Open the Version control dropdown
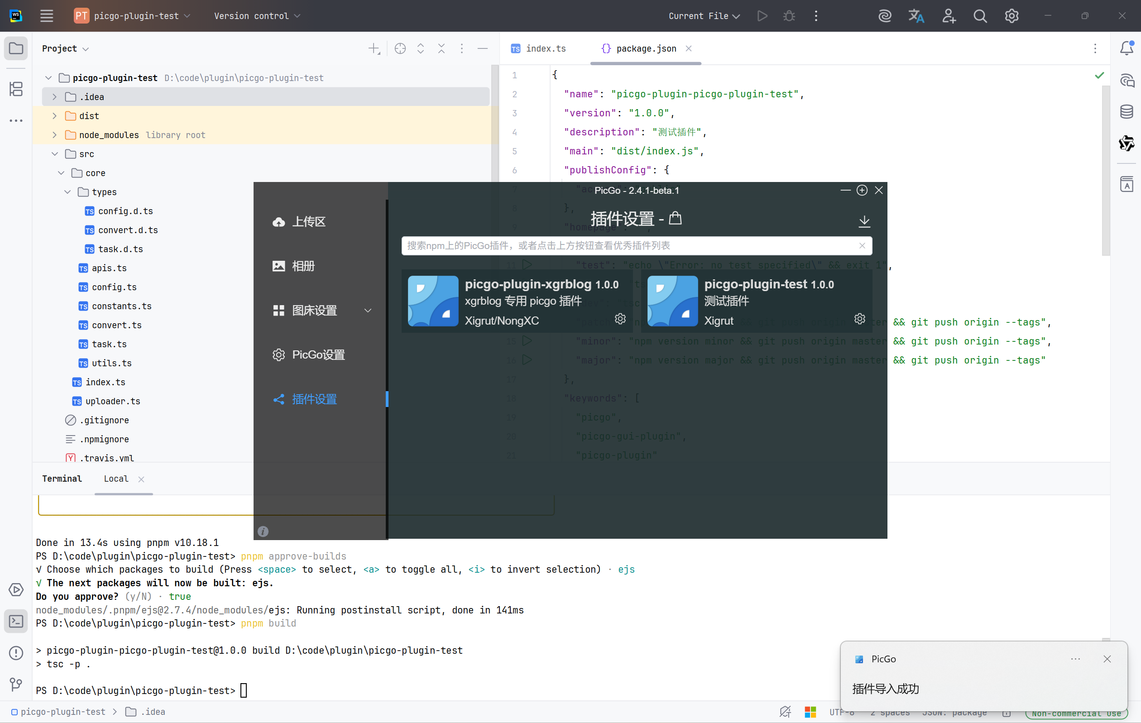 click(257, 16)
